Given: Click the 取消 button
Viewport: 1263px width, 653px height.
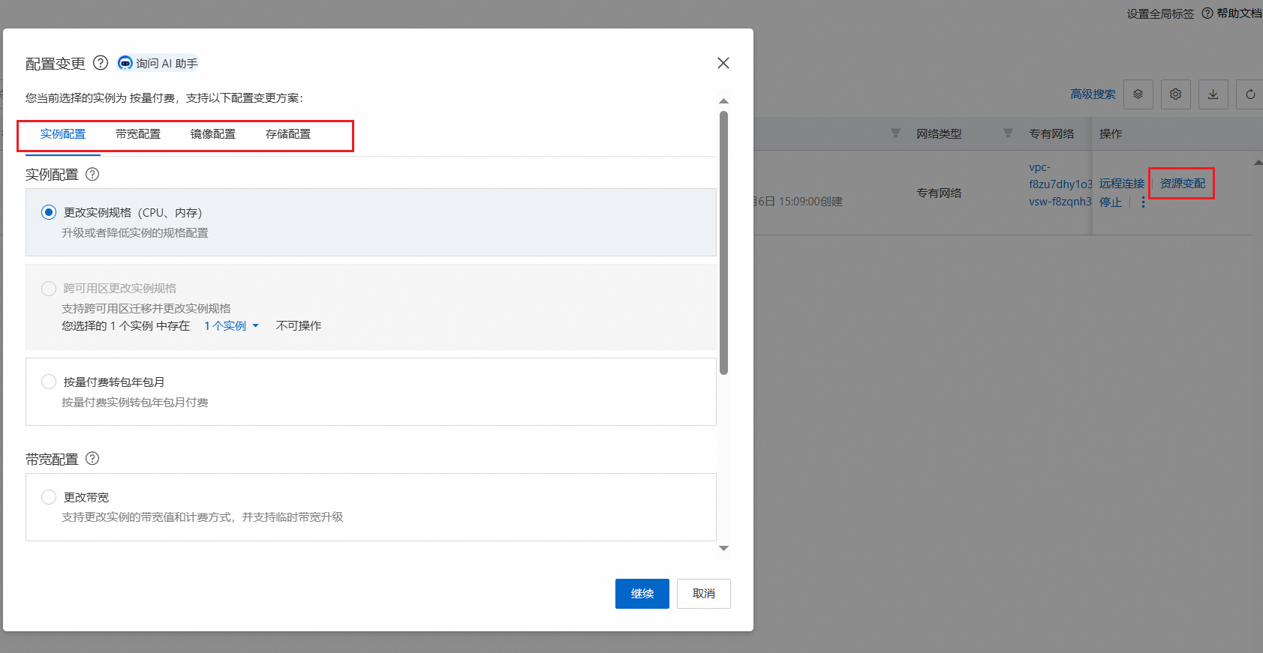Looking at the screenshot, I should tap(704, 594).
